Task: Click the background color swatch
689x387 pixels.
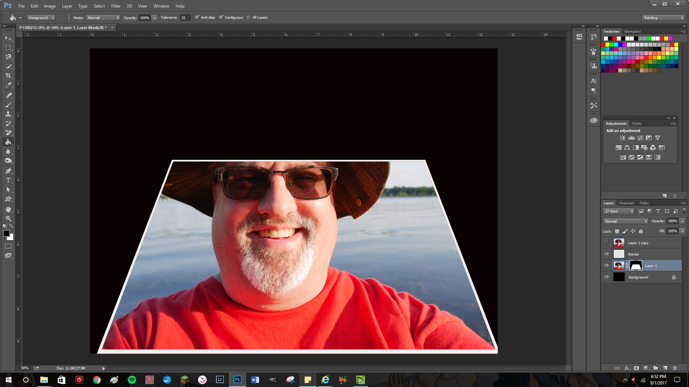Action: [11, 238]
